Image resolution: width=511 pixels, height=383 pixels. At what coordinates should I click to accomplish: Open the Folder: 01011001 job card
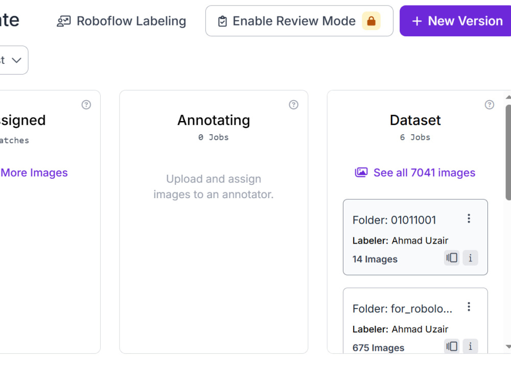pyautogui.click(x=415, y=237)
